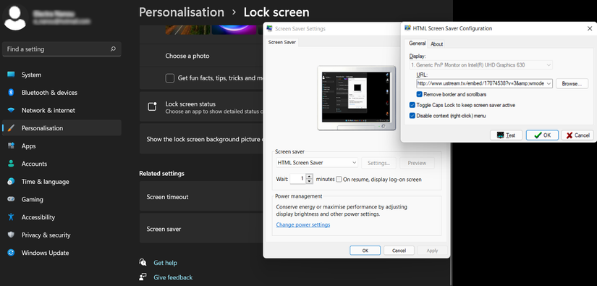Click the Wait minutes input box
597x286 pixels.
tap(297, 179)
